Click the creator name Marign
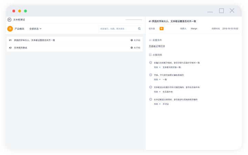This screenshot has height=155, width=248. pyautogui.click(x=194, y=29)
